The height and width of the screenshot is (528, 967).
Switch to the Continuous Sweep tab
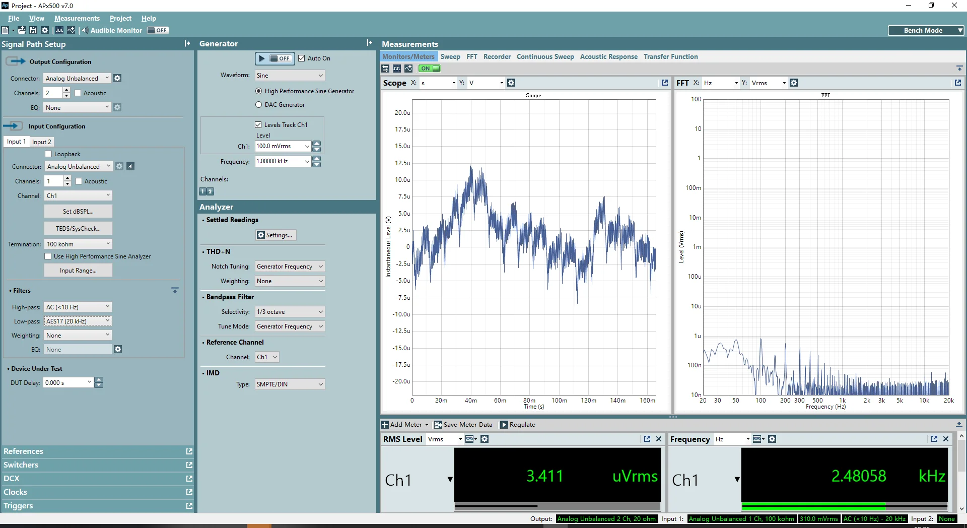(545, 56)
